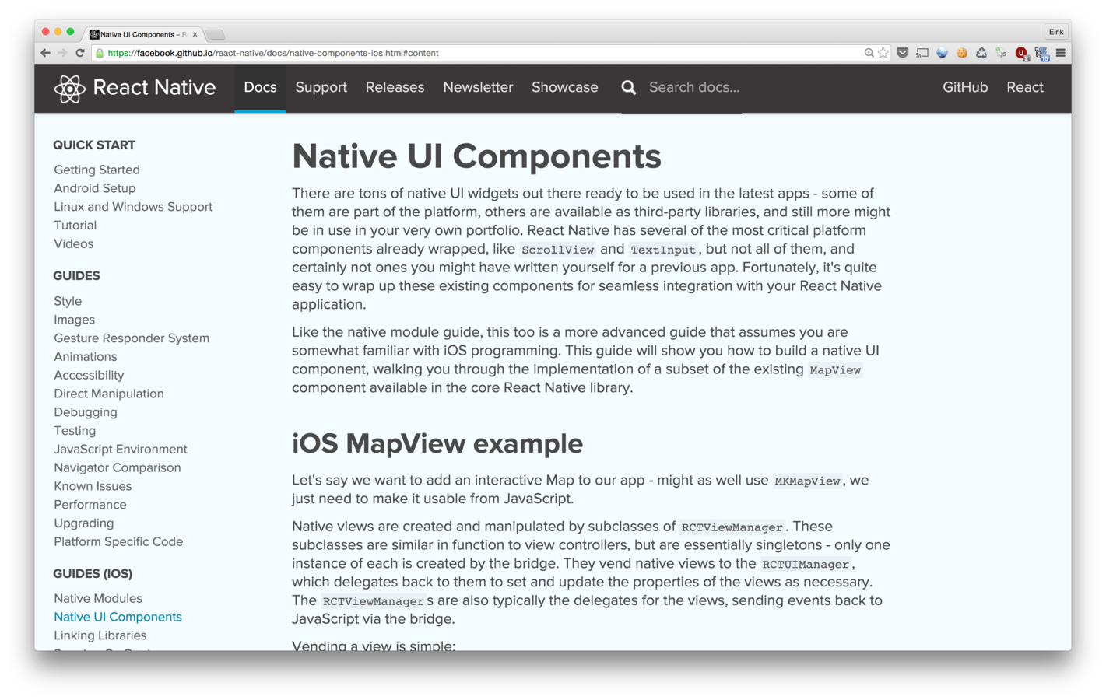The image size is (1106, 700).
Task: Click the React Native title text
Action: coord(154,88)
